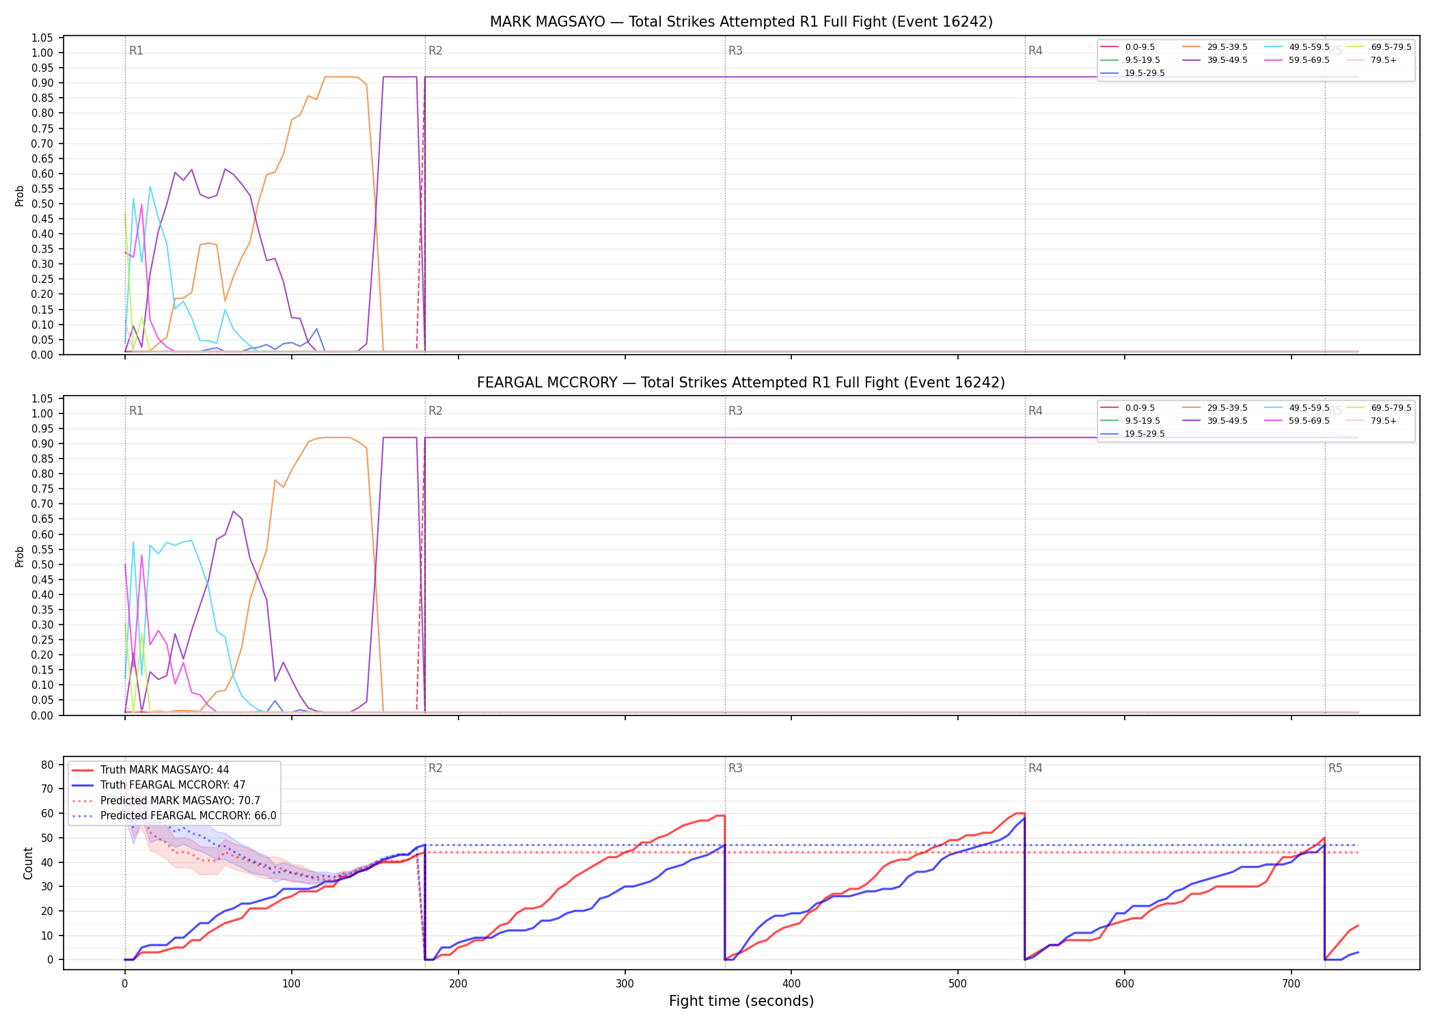The width and height of the screenshot is (1435, 1025).
Task: Select 59.5-69.5 legend entry in middle chart
Action: coord(1297,421)
